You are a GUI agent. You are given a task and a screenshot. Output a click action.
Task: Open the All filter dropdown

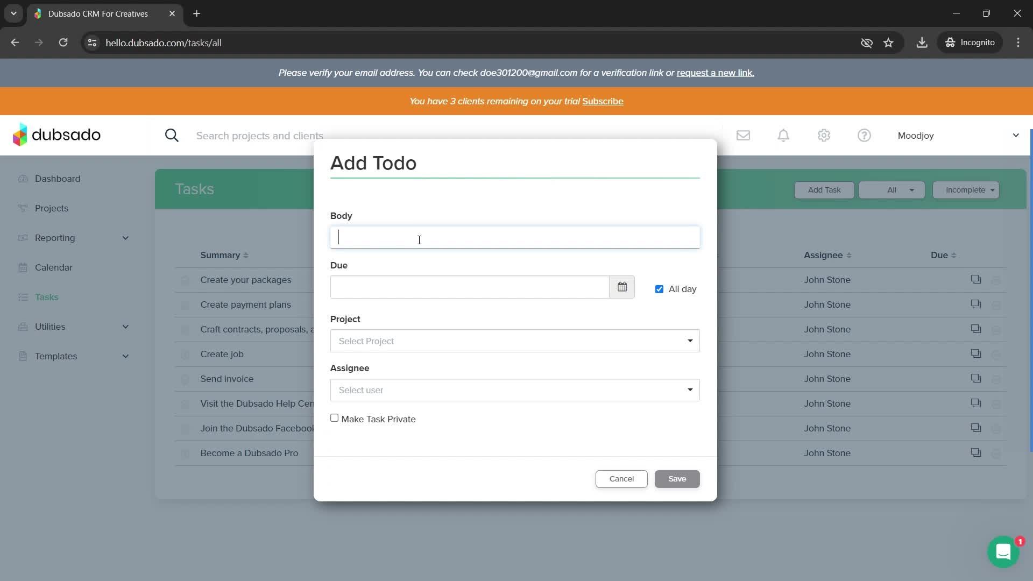pyautogui.click(x=892, y=190)
